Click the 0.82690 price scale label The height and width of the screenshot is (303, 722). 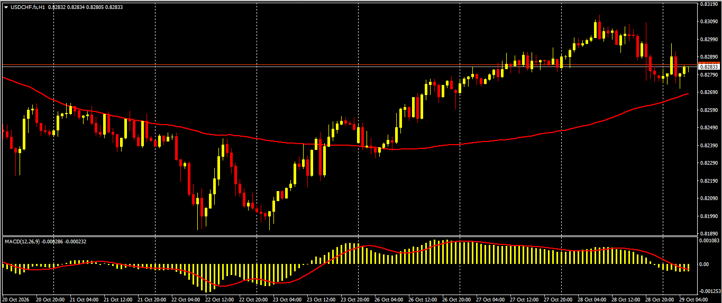(709, 92)
